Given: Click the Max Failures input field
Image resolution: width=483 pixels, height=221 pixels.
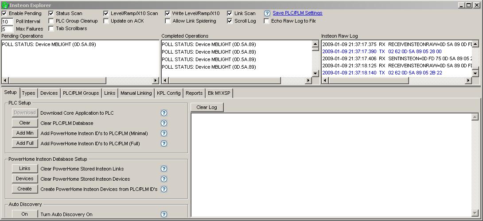Looking at the screenshot, I should (x=8, y=29).
